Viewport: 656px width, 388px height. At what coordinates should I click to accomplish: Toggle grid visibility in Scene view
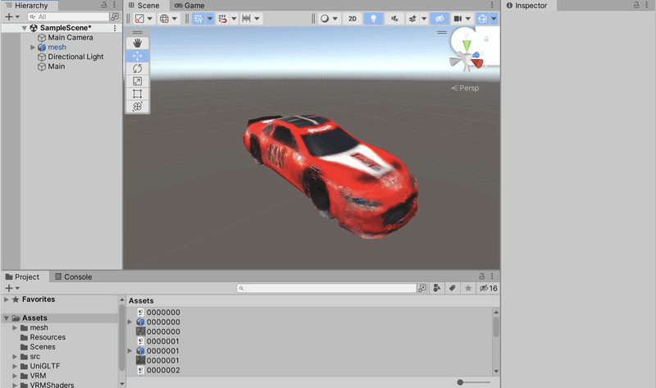pos(198,18)
